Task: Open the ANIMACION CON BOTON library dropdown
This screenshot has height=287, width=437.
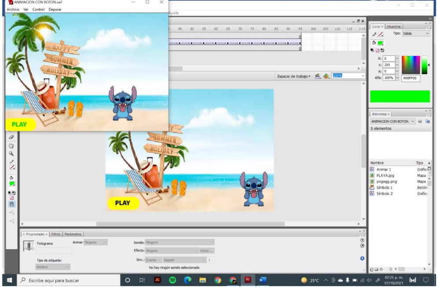Action: (393, 121)
